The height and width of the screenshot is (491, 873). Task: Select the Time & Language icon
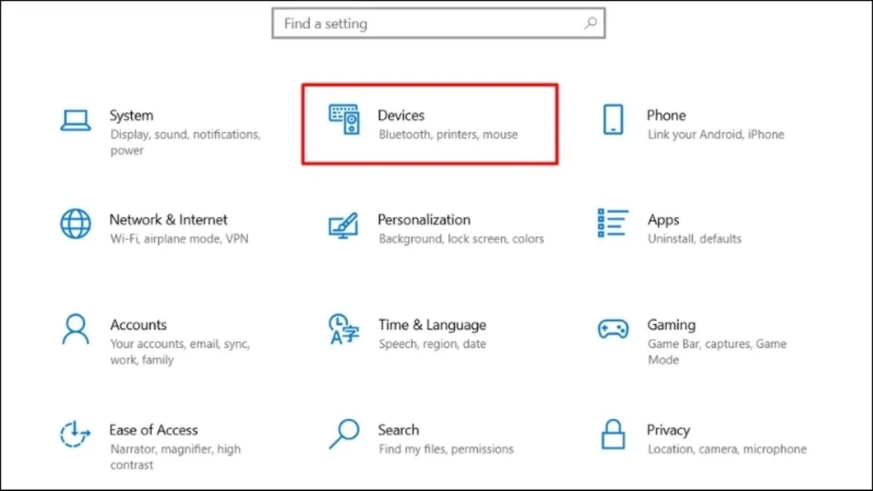coord(343,330)
